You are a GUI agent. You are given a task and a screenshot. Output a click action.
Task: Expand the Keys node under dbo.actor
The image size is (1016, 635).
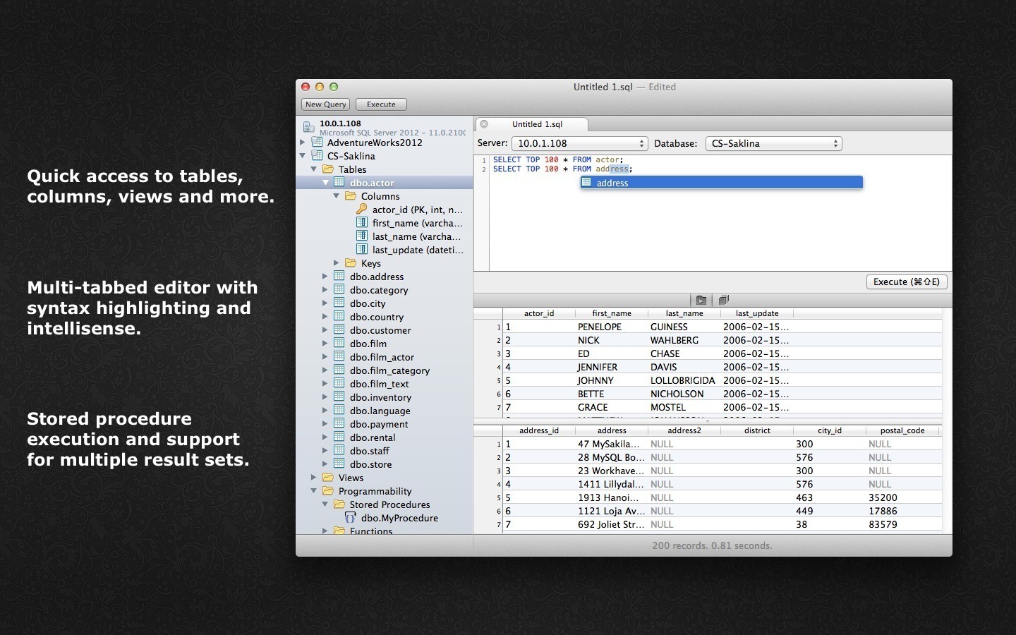point(336,262)
